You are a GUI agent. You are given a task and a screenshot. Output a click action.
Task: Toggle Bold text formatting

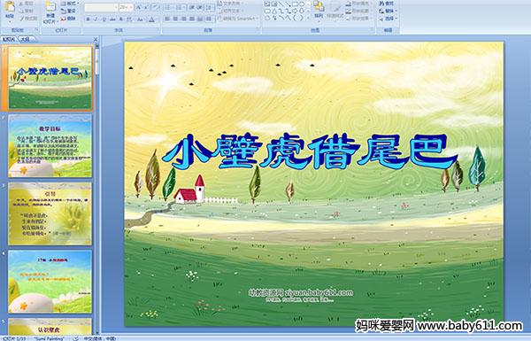(x=88, y=19)
